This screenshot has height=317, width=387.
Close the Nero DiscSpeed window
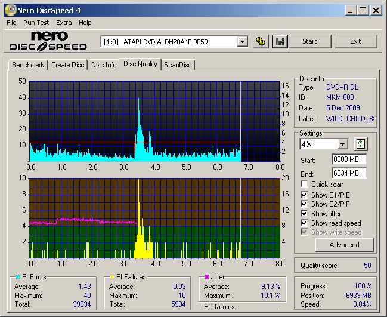[376, 10]
